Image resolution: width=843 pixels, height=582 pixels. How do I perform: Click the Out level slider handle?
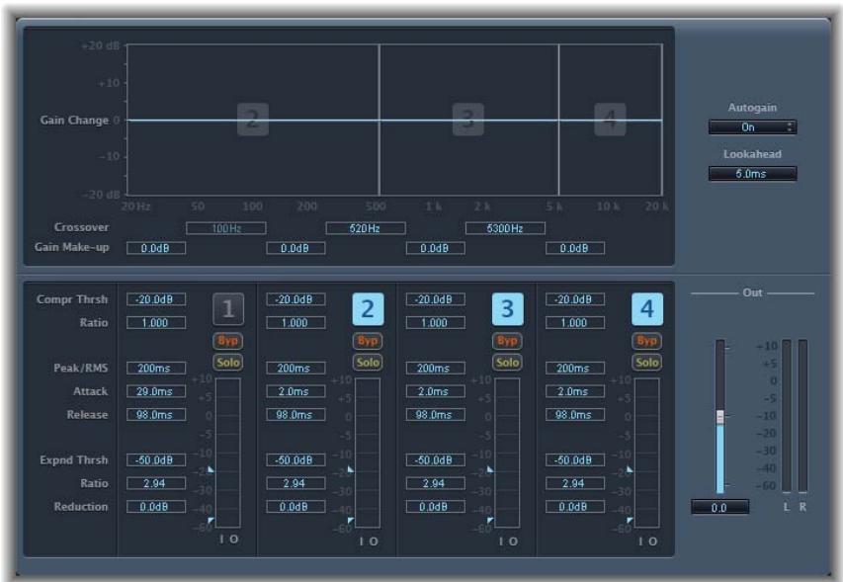[719, 417]
